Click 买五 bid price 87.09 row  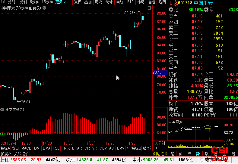click(203, 68)
